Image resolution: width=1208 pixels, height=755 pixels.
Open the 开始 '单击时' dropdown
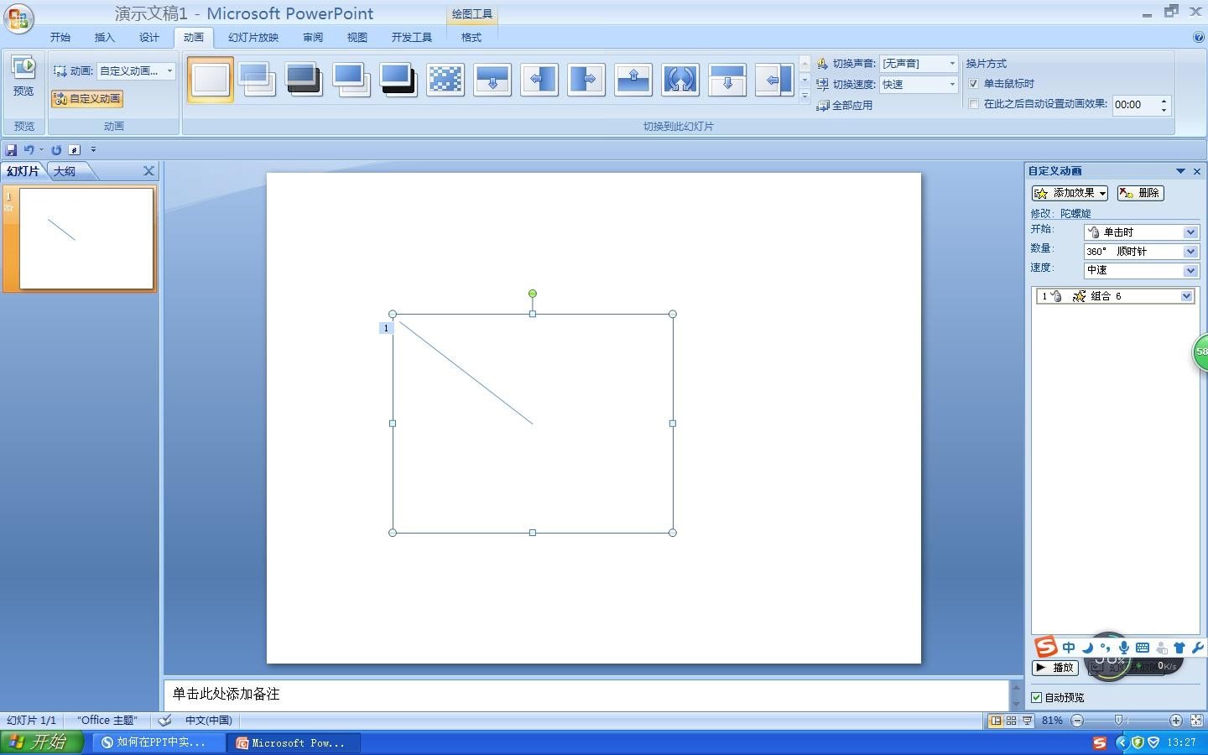click(1190, 232)
